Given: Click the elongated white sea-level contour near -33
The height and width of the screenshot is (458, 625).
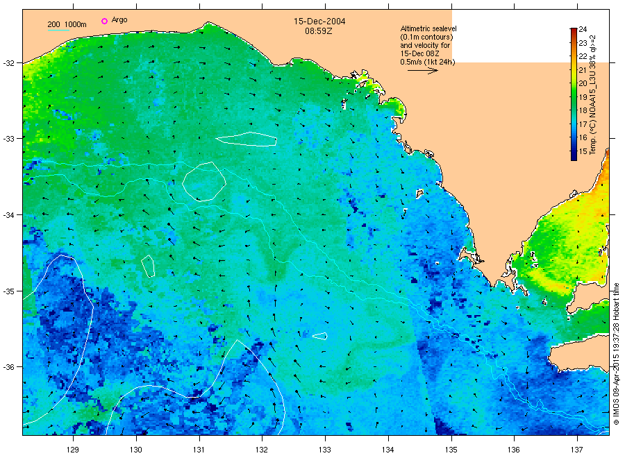Looking at the screenshot, I should pyautogui.click(x=247, y=139).
